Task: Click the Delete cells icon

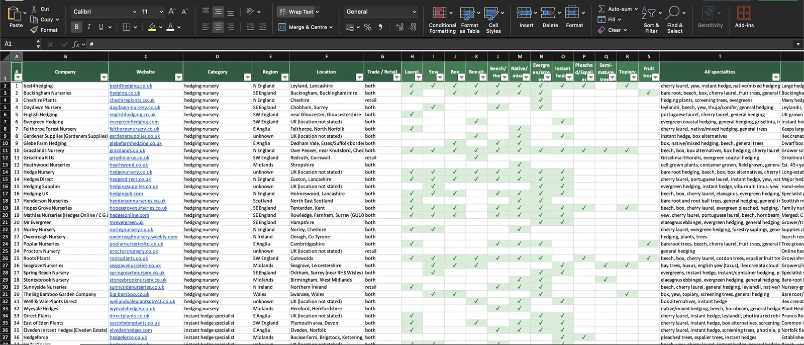Action: click(x=548, y=13)
